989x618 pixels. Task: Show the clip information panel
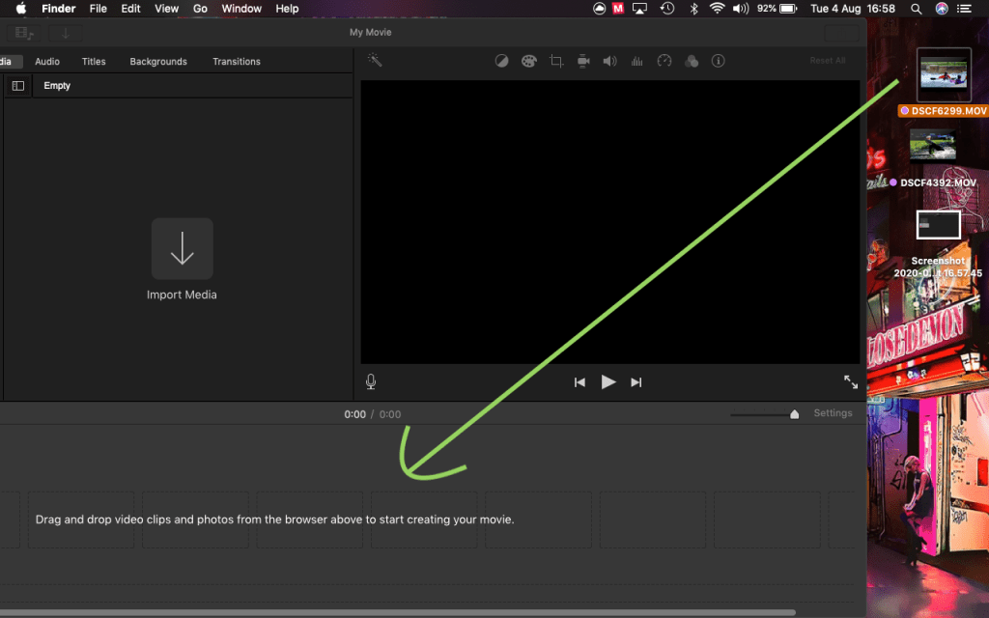[x=718, y=61]
